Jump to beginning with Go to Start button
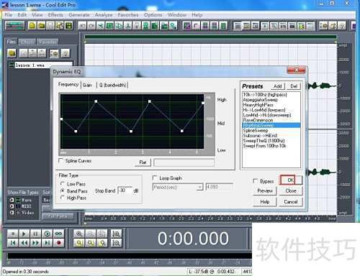Image resolution: width=360 pixels, height=276 pixels. point(13,243)
